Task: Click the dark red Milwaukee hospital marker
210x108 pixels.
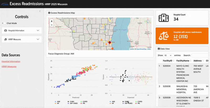Action: pyautogui.click(x=110, y=42)
